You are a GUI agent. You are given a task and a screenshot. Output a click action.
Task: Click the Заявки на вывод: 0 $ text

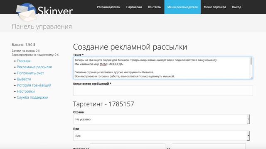point(26,50)
